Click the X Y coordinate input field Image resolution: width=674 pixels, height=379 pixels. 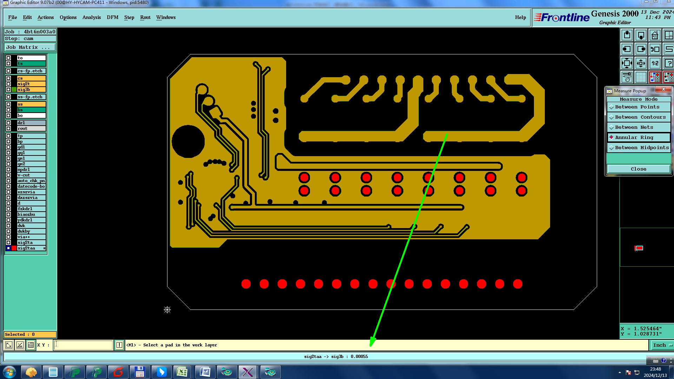point(84,345)
